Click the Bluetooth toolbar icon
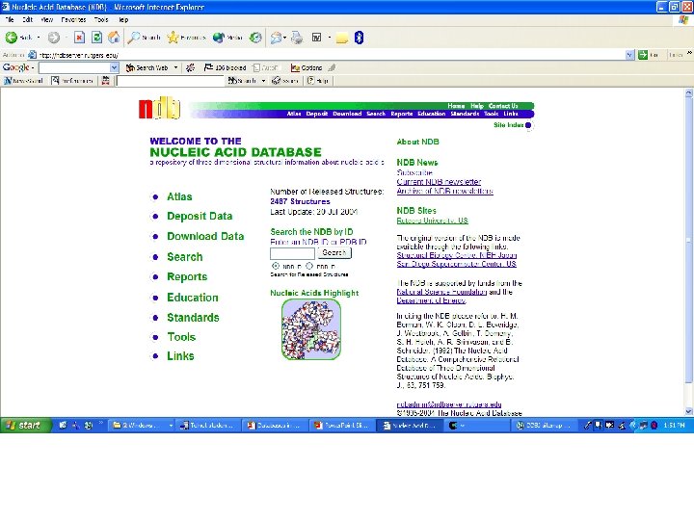694x520 pixels. click(x=359, y=38)
